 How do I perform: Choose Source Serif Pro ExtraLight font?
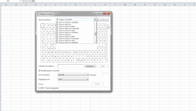tap(69, 39)
